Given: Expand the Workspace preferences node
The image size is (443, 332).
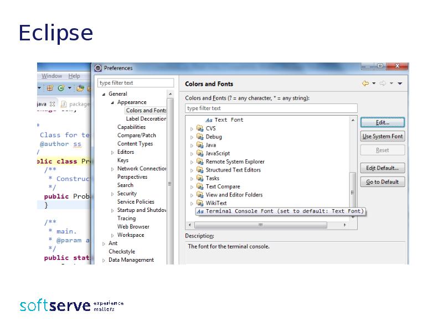Looking at the screenshot, I should (112, 236).
